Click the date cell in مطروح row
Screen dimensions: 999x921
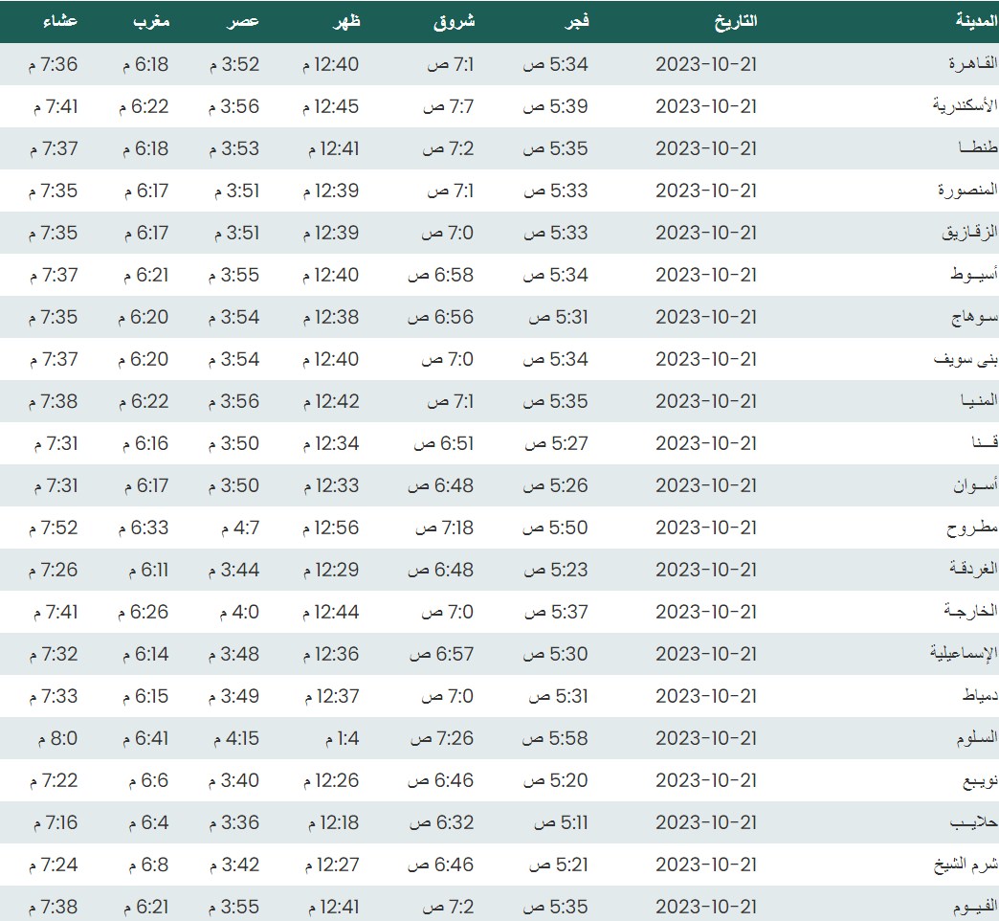(705, 528)
